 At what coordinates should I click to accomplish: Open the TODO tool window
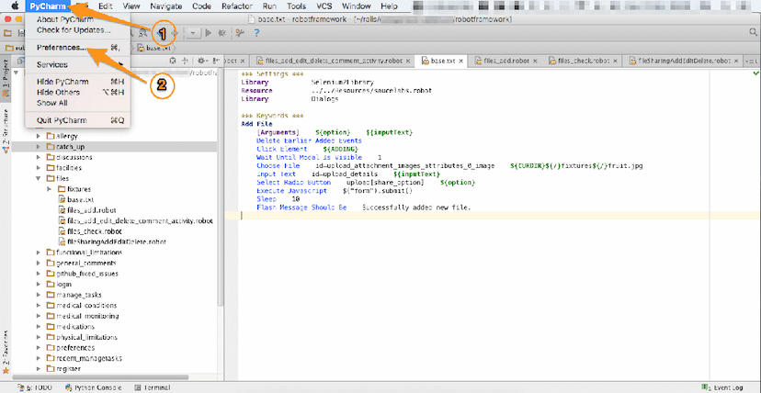tap(34, 388)
